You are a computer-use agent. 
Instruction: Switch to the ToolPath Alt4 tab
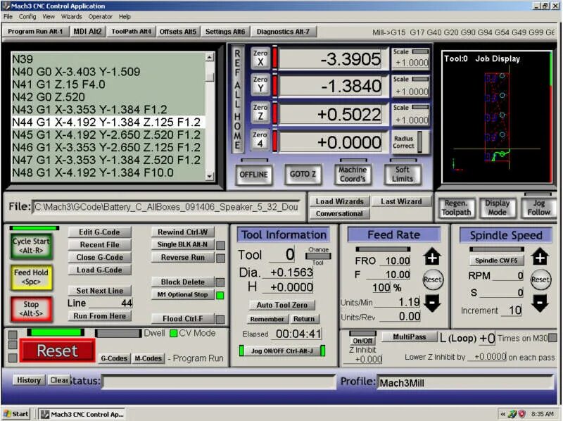click(131, 32)
